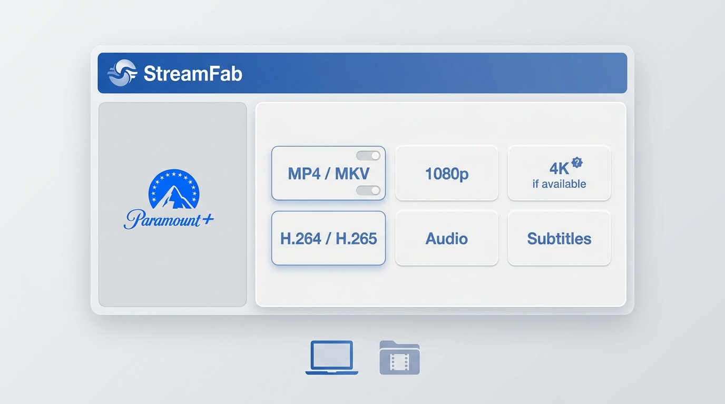
Task: Toggle the upper switch on MP4 / MKV card
Action: click(x=368, y=156)
